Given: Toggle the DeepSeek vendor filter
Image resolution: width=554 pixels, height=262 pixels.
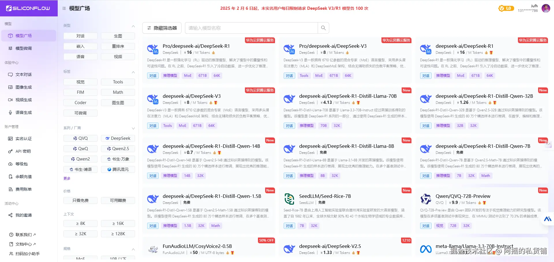Looking at the screenshot, I should [x=118, y=138].
